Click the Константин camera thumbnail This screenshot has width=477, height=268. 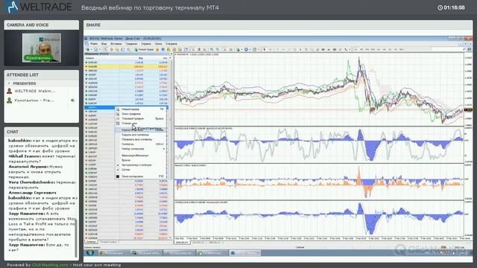pos(42,48)
